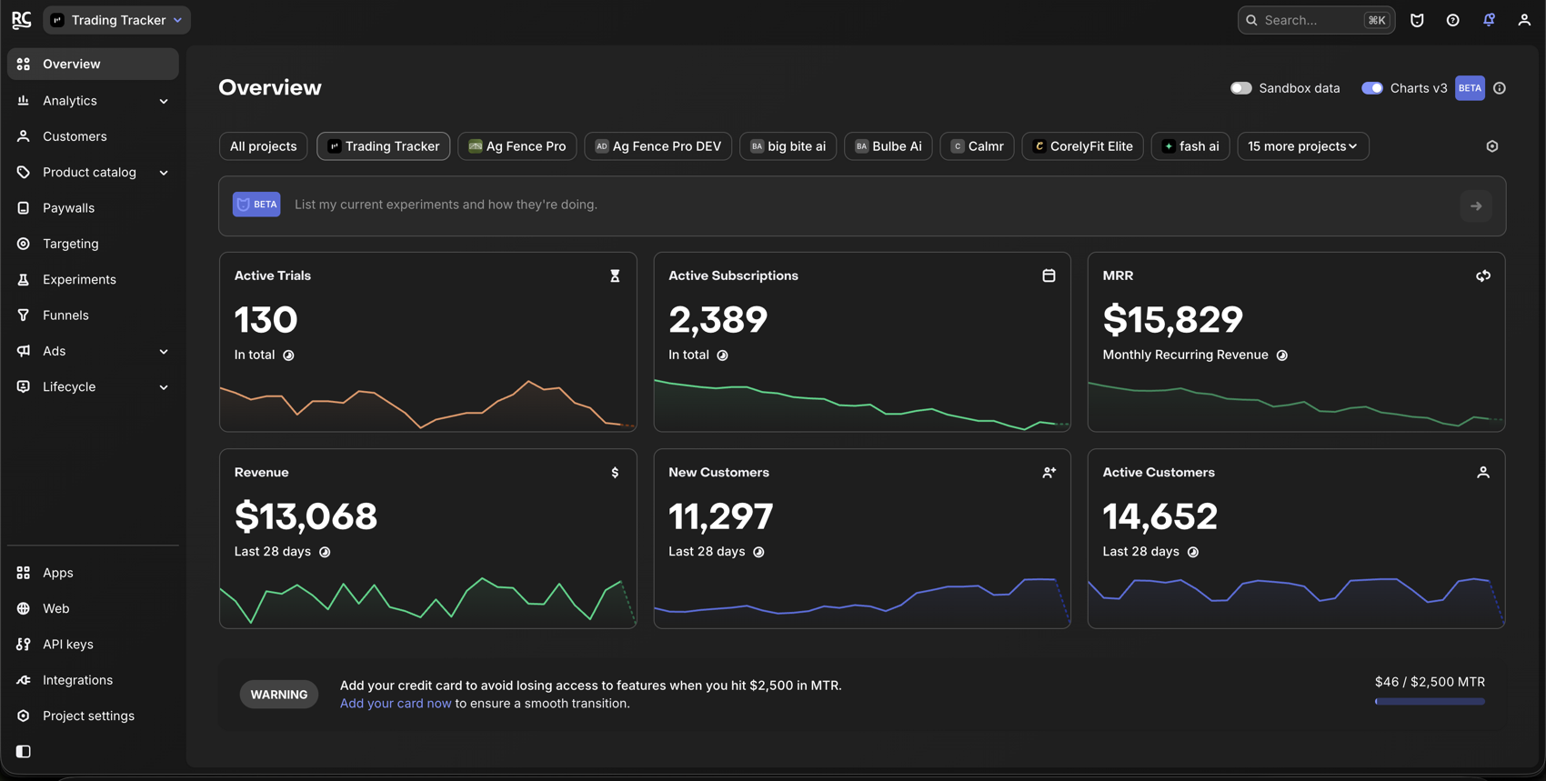Image resolution: width=1546 pixels, height=781 pixels.
Task: Open the '15 more projects' dropdown
Action: point(1302,146)
